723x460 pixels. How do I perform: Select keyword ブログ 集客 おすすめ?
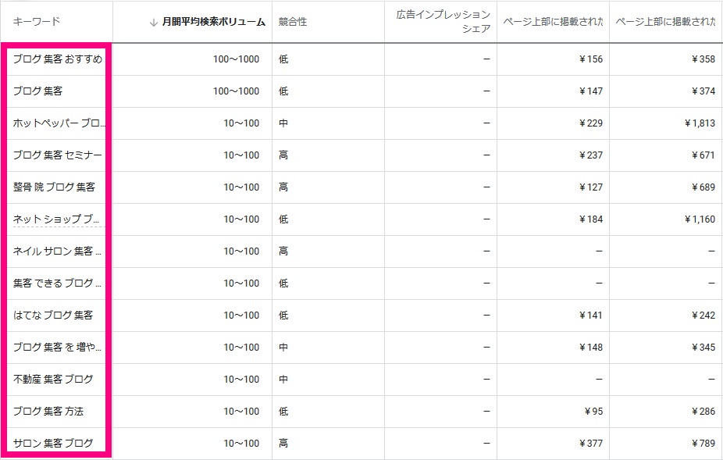(58, 59)
